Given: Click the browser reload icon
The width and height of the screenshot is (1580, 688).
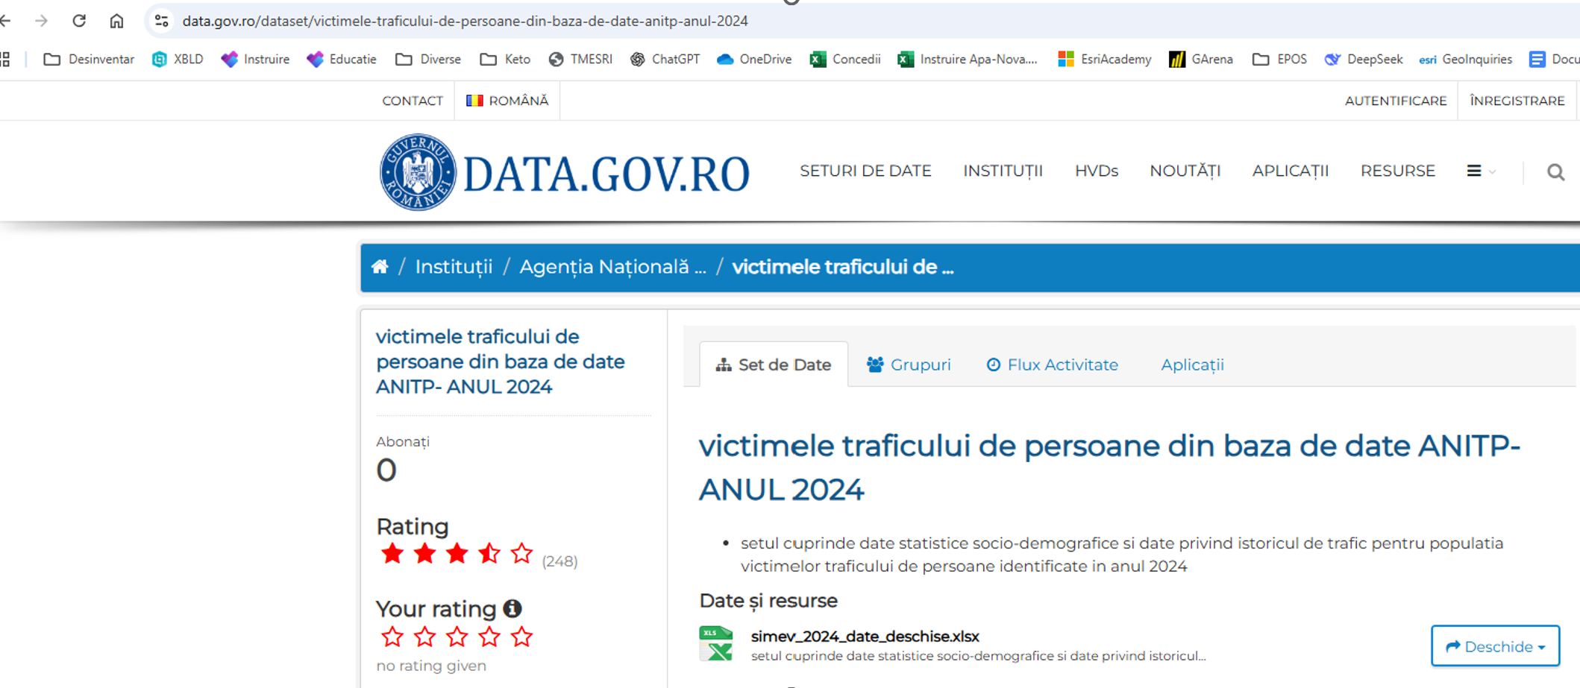Looking at the screenshot, I should [x=79, y=21].
